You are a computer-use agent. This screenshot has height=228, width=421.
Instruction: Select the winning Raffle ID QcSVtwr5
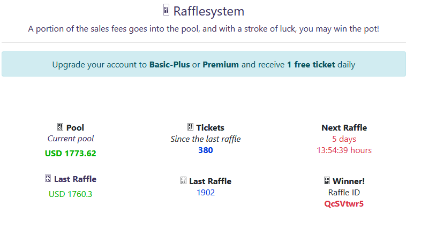344,204
